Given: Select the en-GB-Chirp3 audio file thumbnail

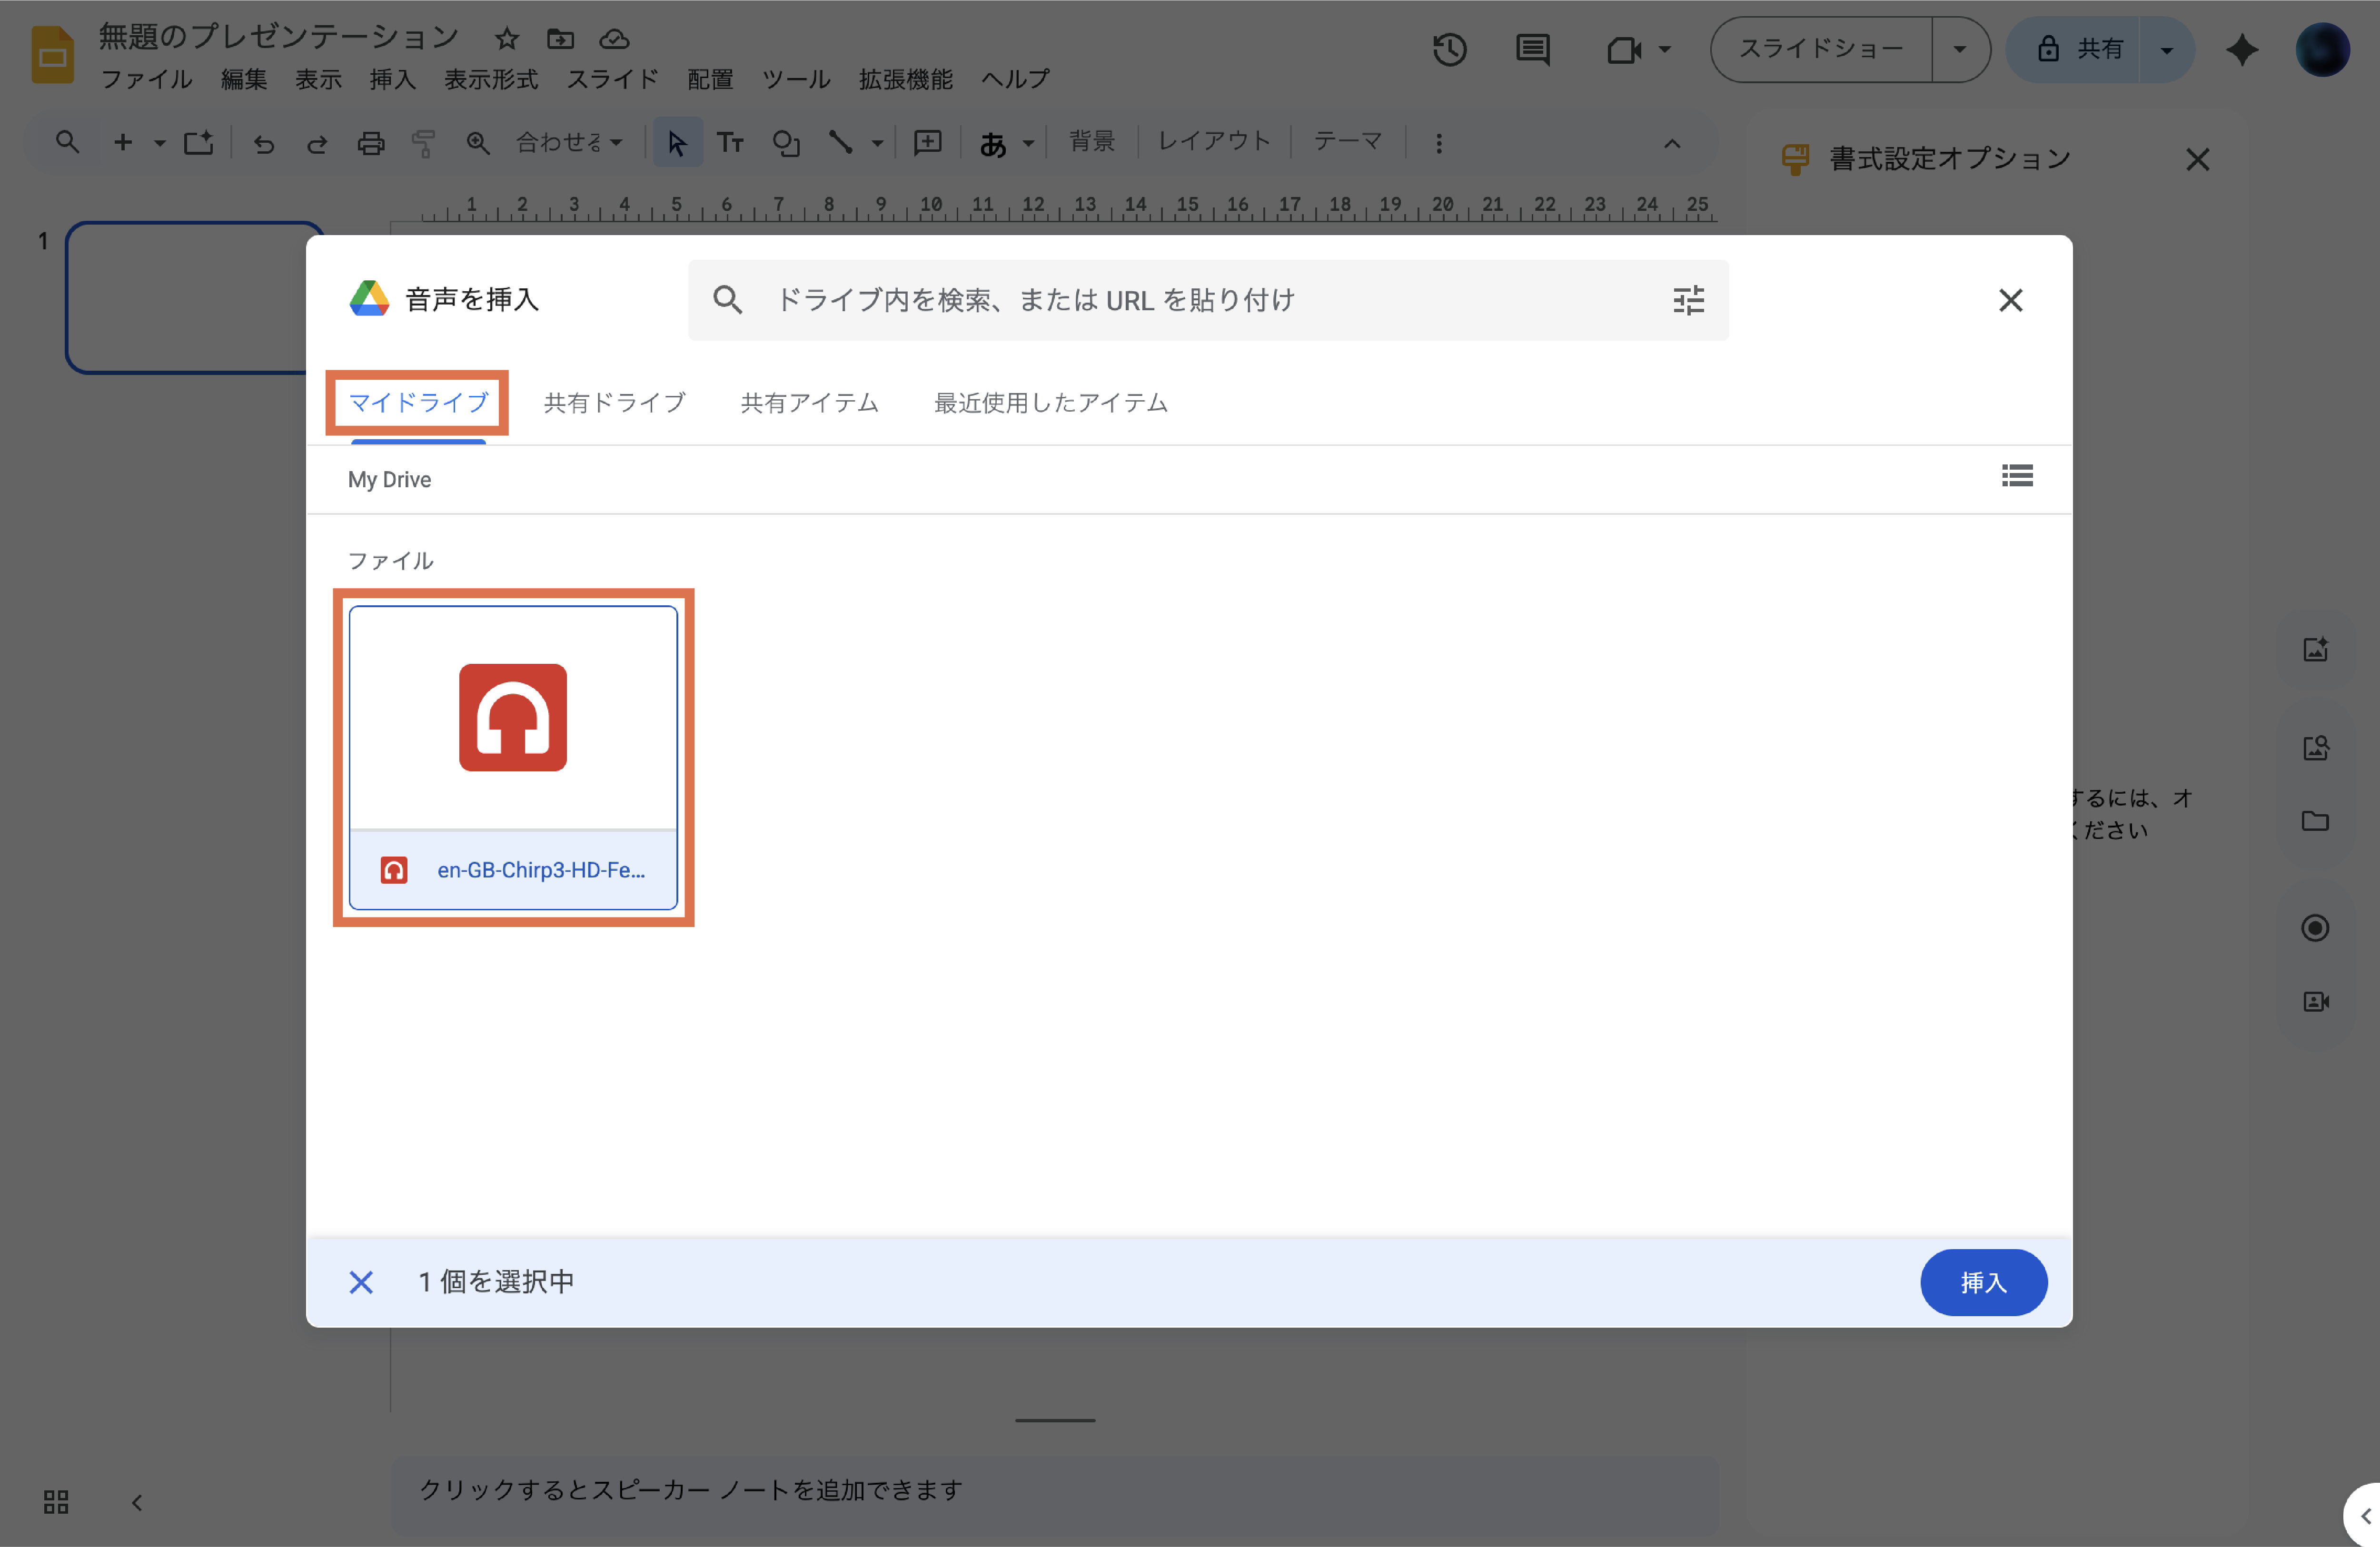Looking at the screenshot, I should 513,717.
